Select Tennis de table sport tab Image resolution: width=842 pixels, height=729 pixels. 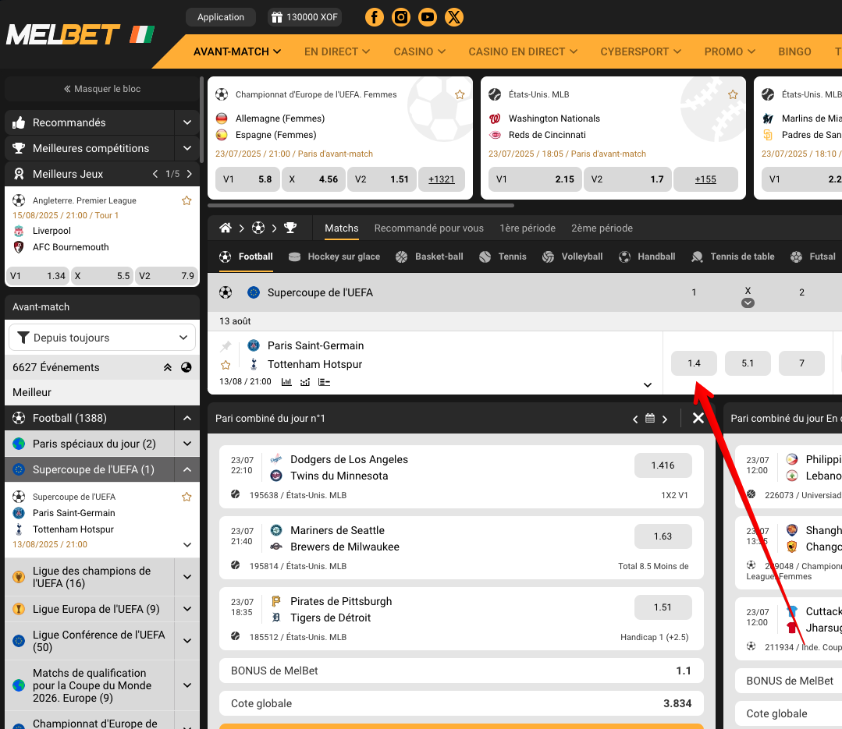point(733,257)
